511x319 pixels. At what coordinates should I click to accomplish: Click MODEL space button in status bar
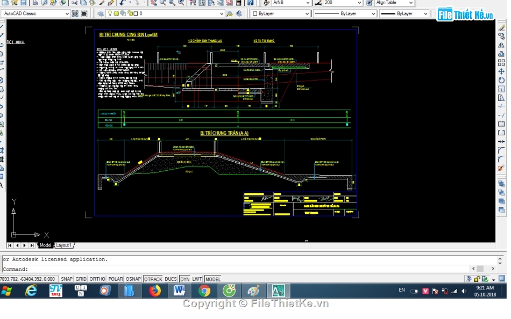coord(213,279)
